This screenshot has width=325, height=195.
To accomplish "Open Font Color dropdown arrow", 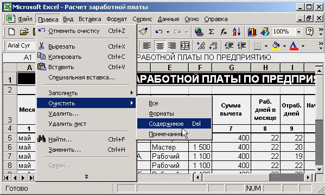I will (x=303, y=46).
